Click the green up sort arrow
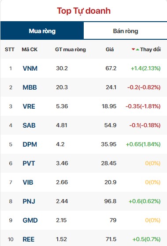167x246 pixels. [137, 49]
